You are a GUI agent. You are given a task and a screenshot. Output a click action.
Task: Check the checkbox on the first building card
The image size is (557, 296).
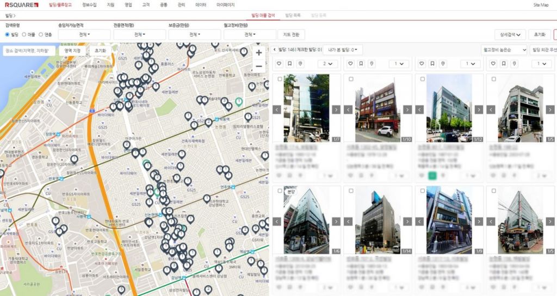pyautogui.click(x=280, y=79)
